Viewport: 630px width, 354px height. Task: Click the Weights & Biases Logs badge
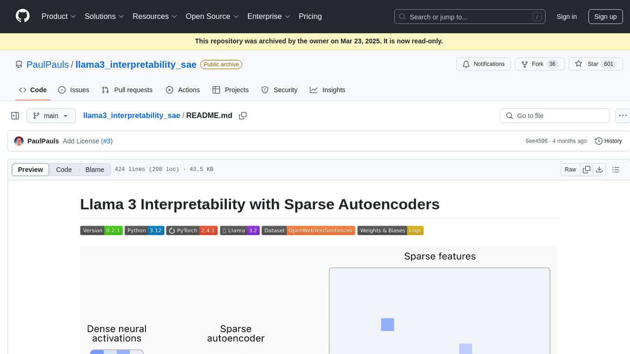pyautogui.click(x=391, y=230)
